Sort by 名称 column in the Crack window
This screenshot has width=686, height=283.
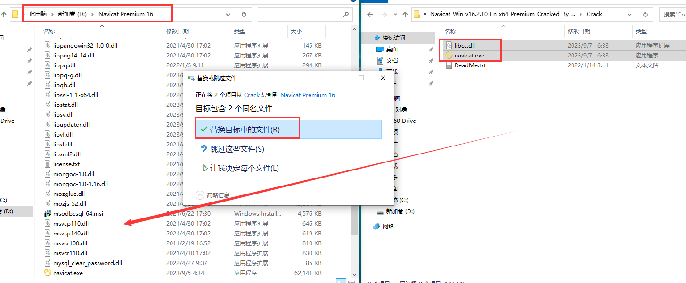[450, 31]
